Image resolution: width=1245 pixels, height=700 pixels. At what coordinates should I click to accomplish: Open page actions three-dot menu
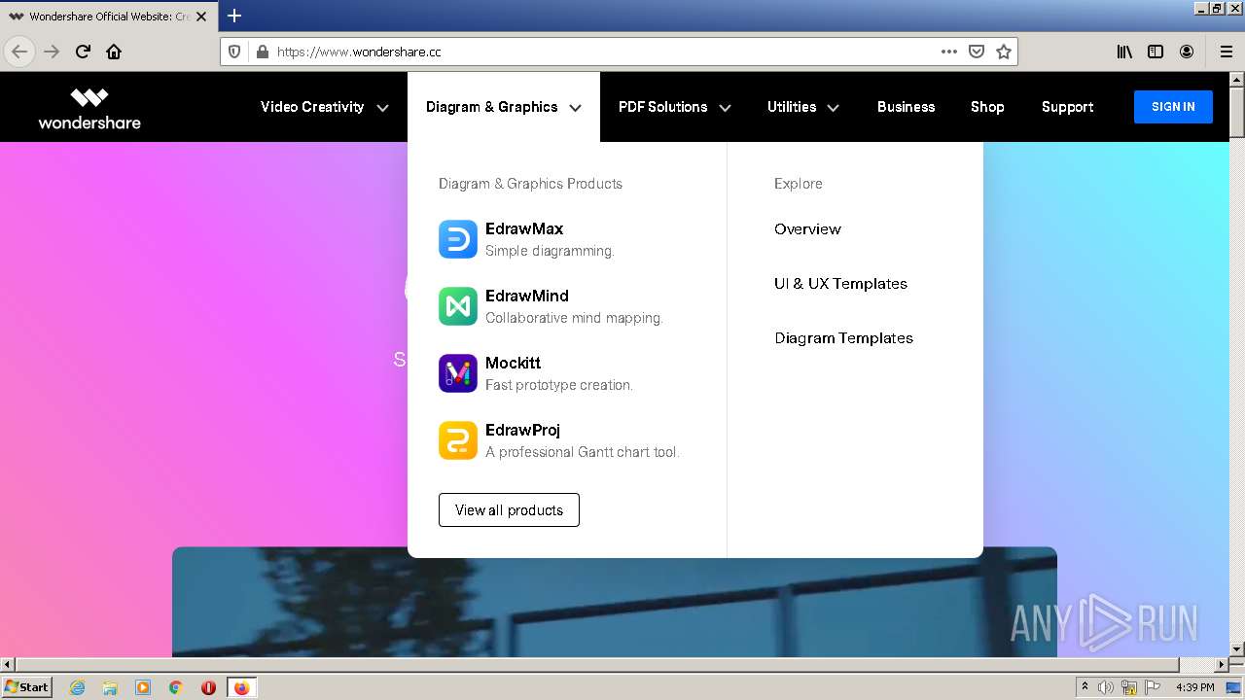pyautogui.click(x=949, y=52)
